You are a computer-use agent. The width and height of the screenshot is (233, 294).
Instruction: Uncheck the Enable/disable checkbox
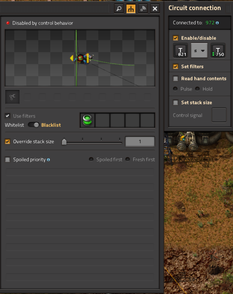pos(176,38)
